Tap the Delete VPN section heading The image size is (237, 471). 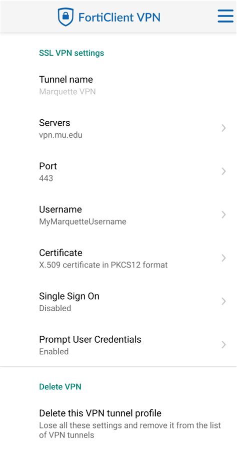pos(60,387)
